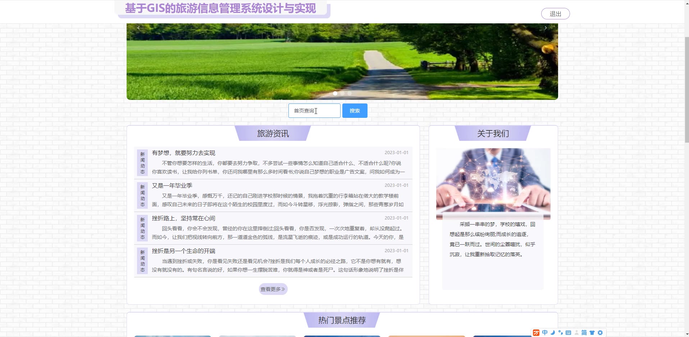Image resolution: width=689 pixels, height=337 pixels.
Task: Click the green field banner image
Action: (x=342, y=61)
